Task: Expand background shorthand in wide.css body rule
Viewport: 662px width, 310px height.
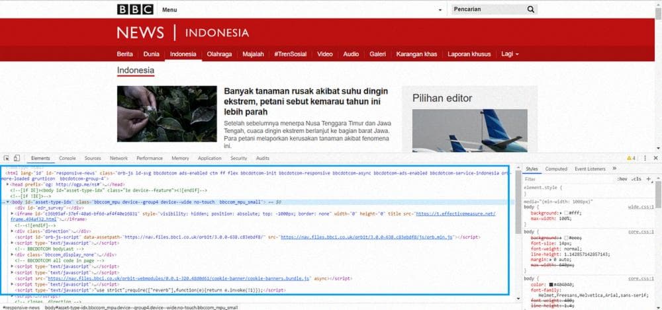Action: coord(561,213)
